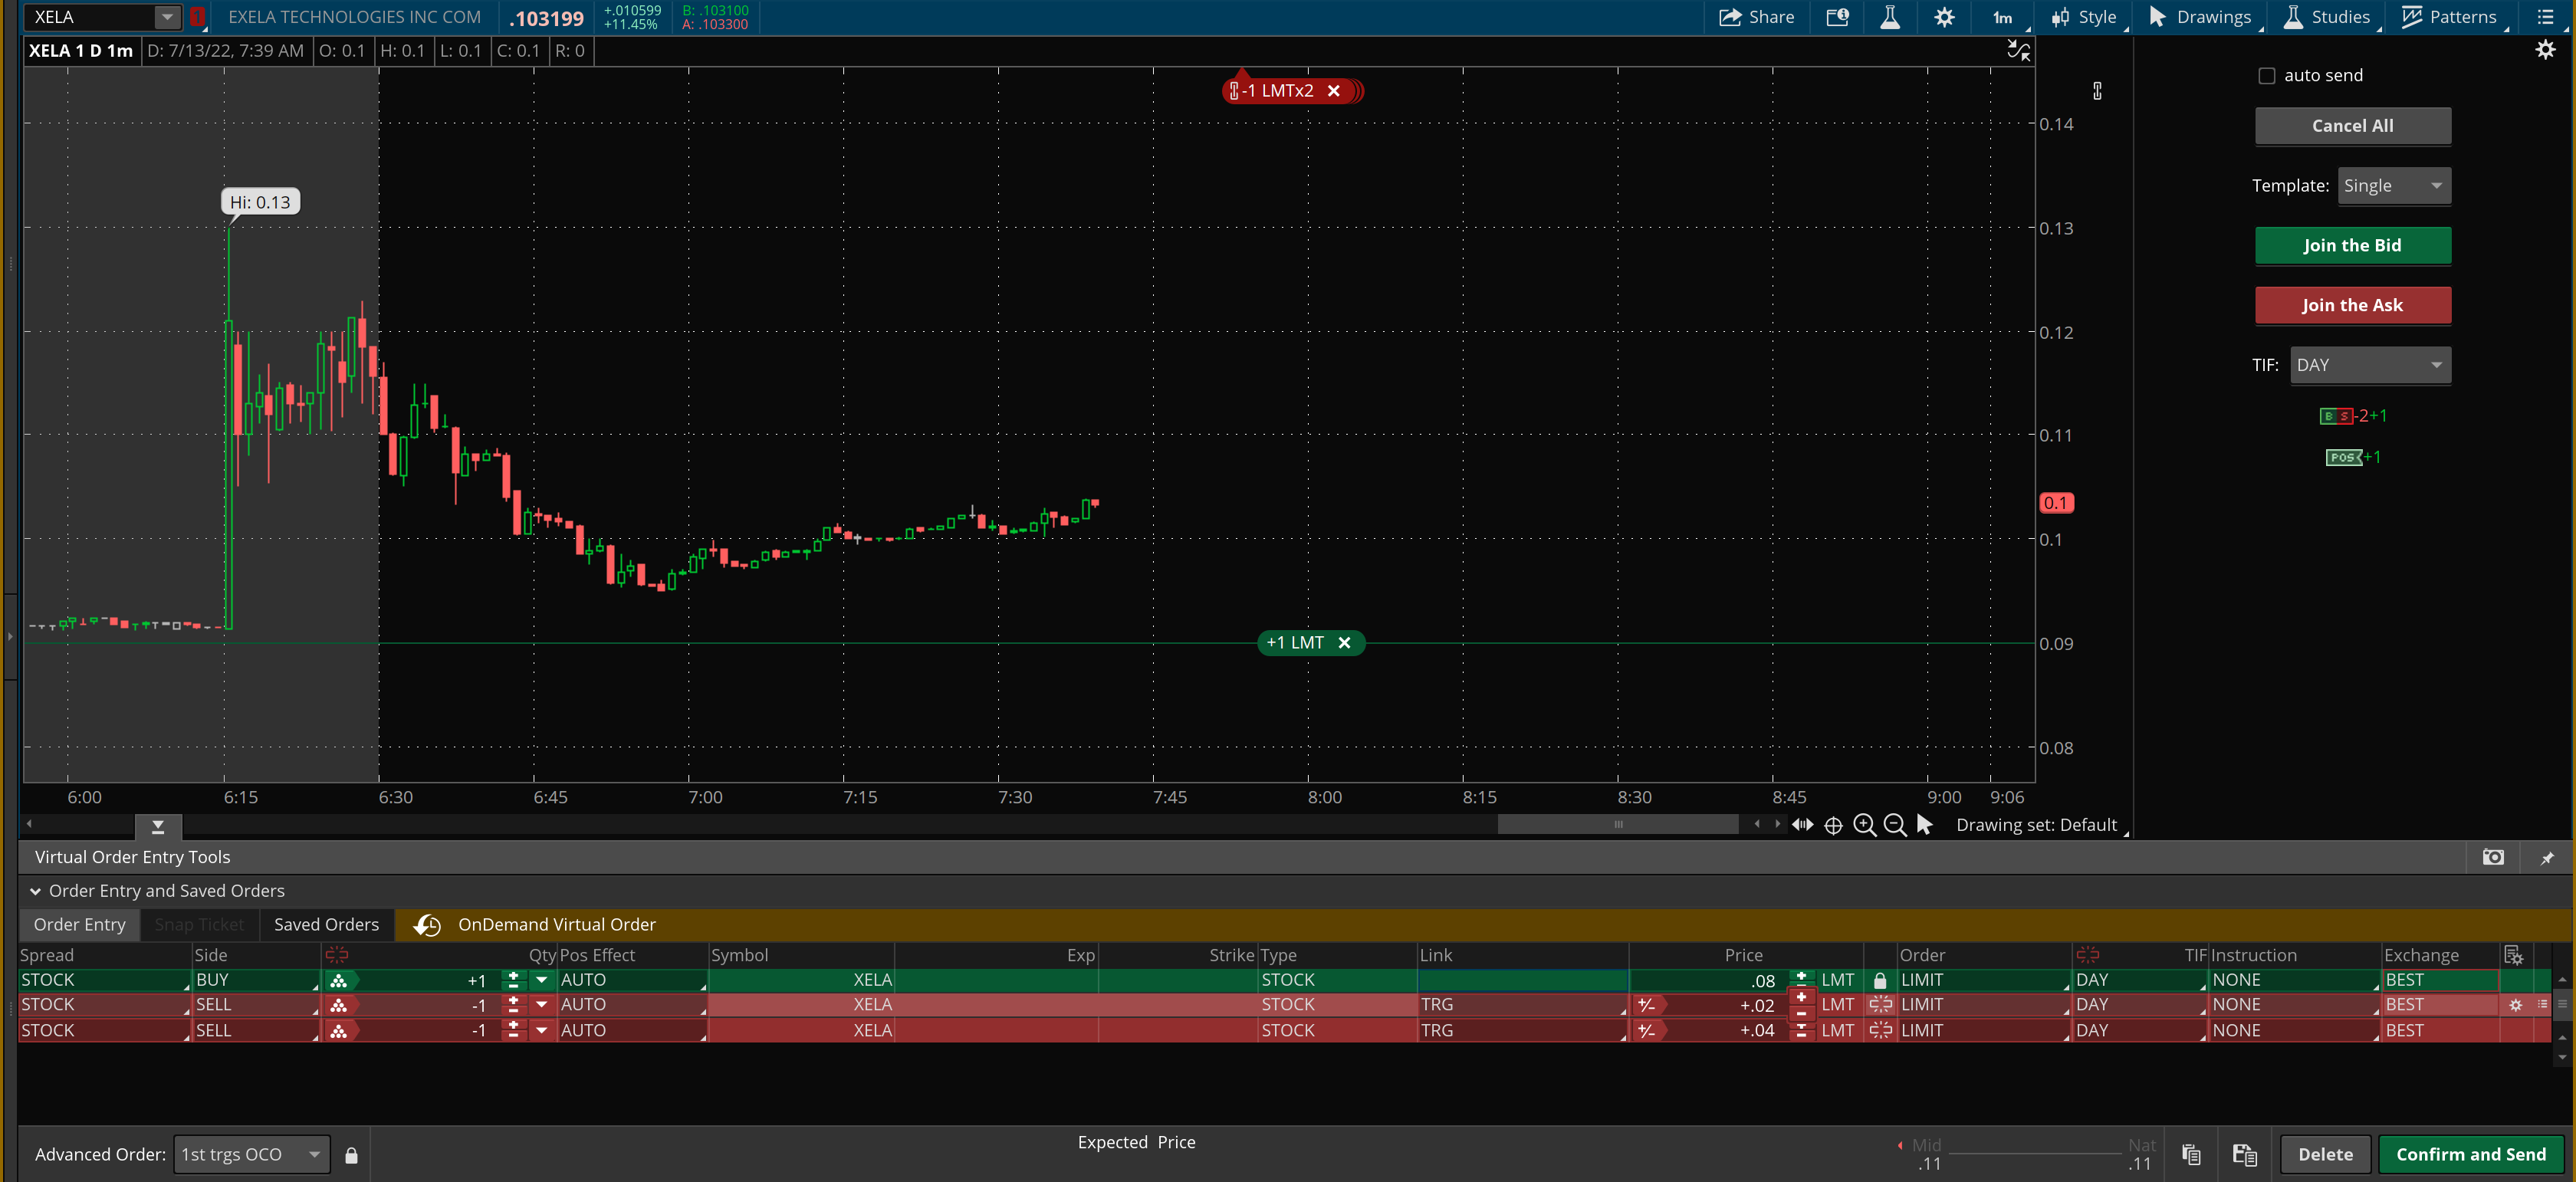The height and width of the screenshot is (1182, 2576).
Task: Collapse Order Entry and Saved Orders section
Action: point(36,891)
